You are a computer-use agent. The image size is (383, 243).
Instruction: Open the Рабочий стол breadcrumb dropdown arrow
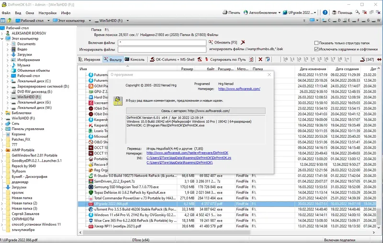pyautogui.click(x=48, y=21)
